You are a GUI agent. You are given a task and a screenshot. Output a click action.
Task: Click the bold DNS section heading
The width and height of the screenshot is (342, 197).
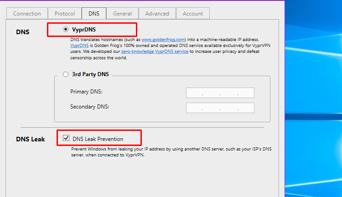click(23, 32)
